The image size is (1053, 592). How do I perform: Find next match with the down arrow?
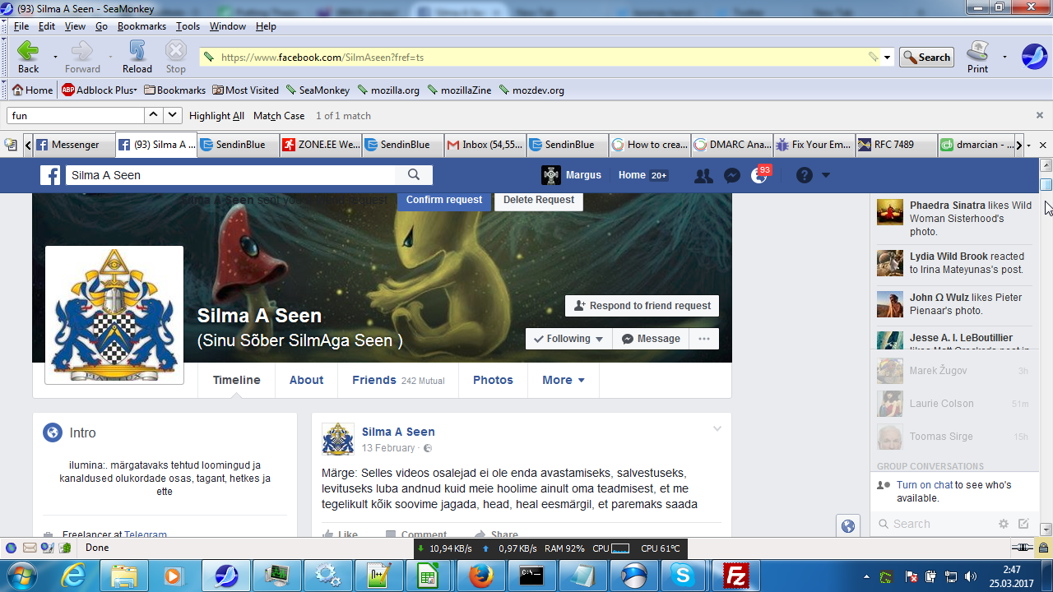click(x=173, y=116)
